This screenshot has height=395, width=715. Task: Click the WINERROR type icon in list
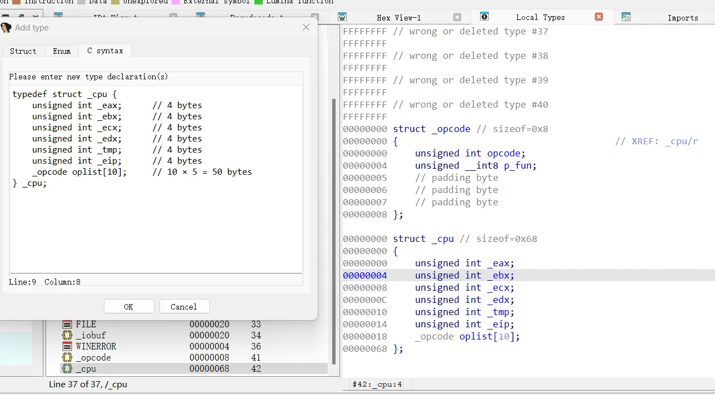pos(67,347)
